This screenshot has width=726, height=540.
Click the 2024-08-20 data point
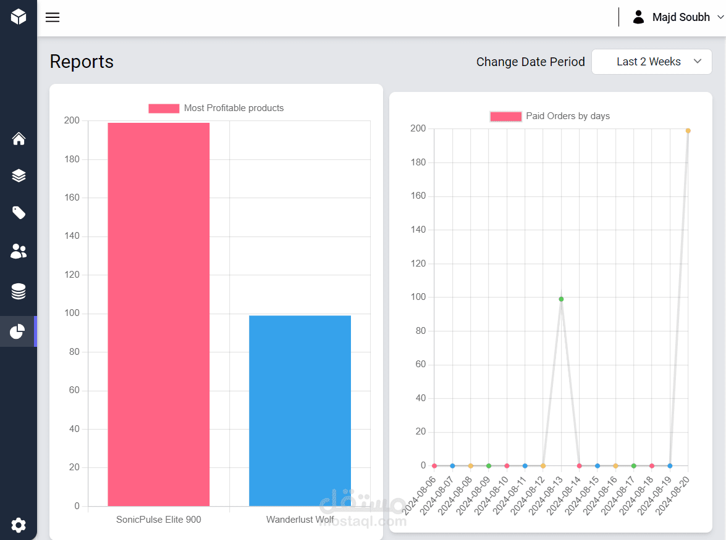(688, 131)
